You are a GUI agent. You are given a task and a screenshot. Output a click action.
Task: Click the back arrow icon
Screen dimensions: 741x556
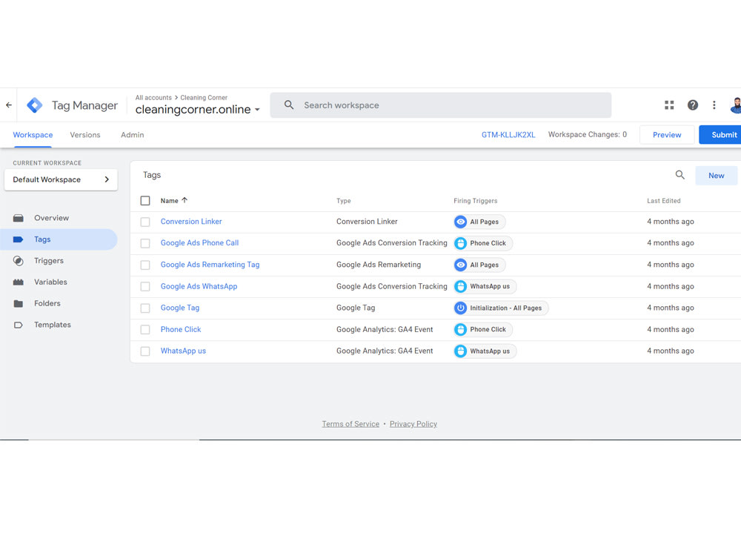[9, 105]
